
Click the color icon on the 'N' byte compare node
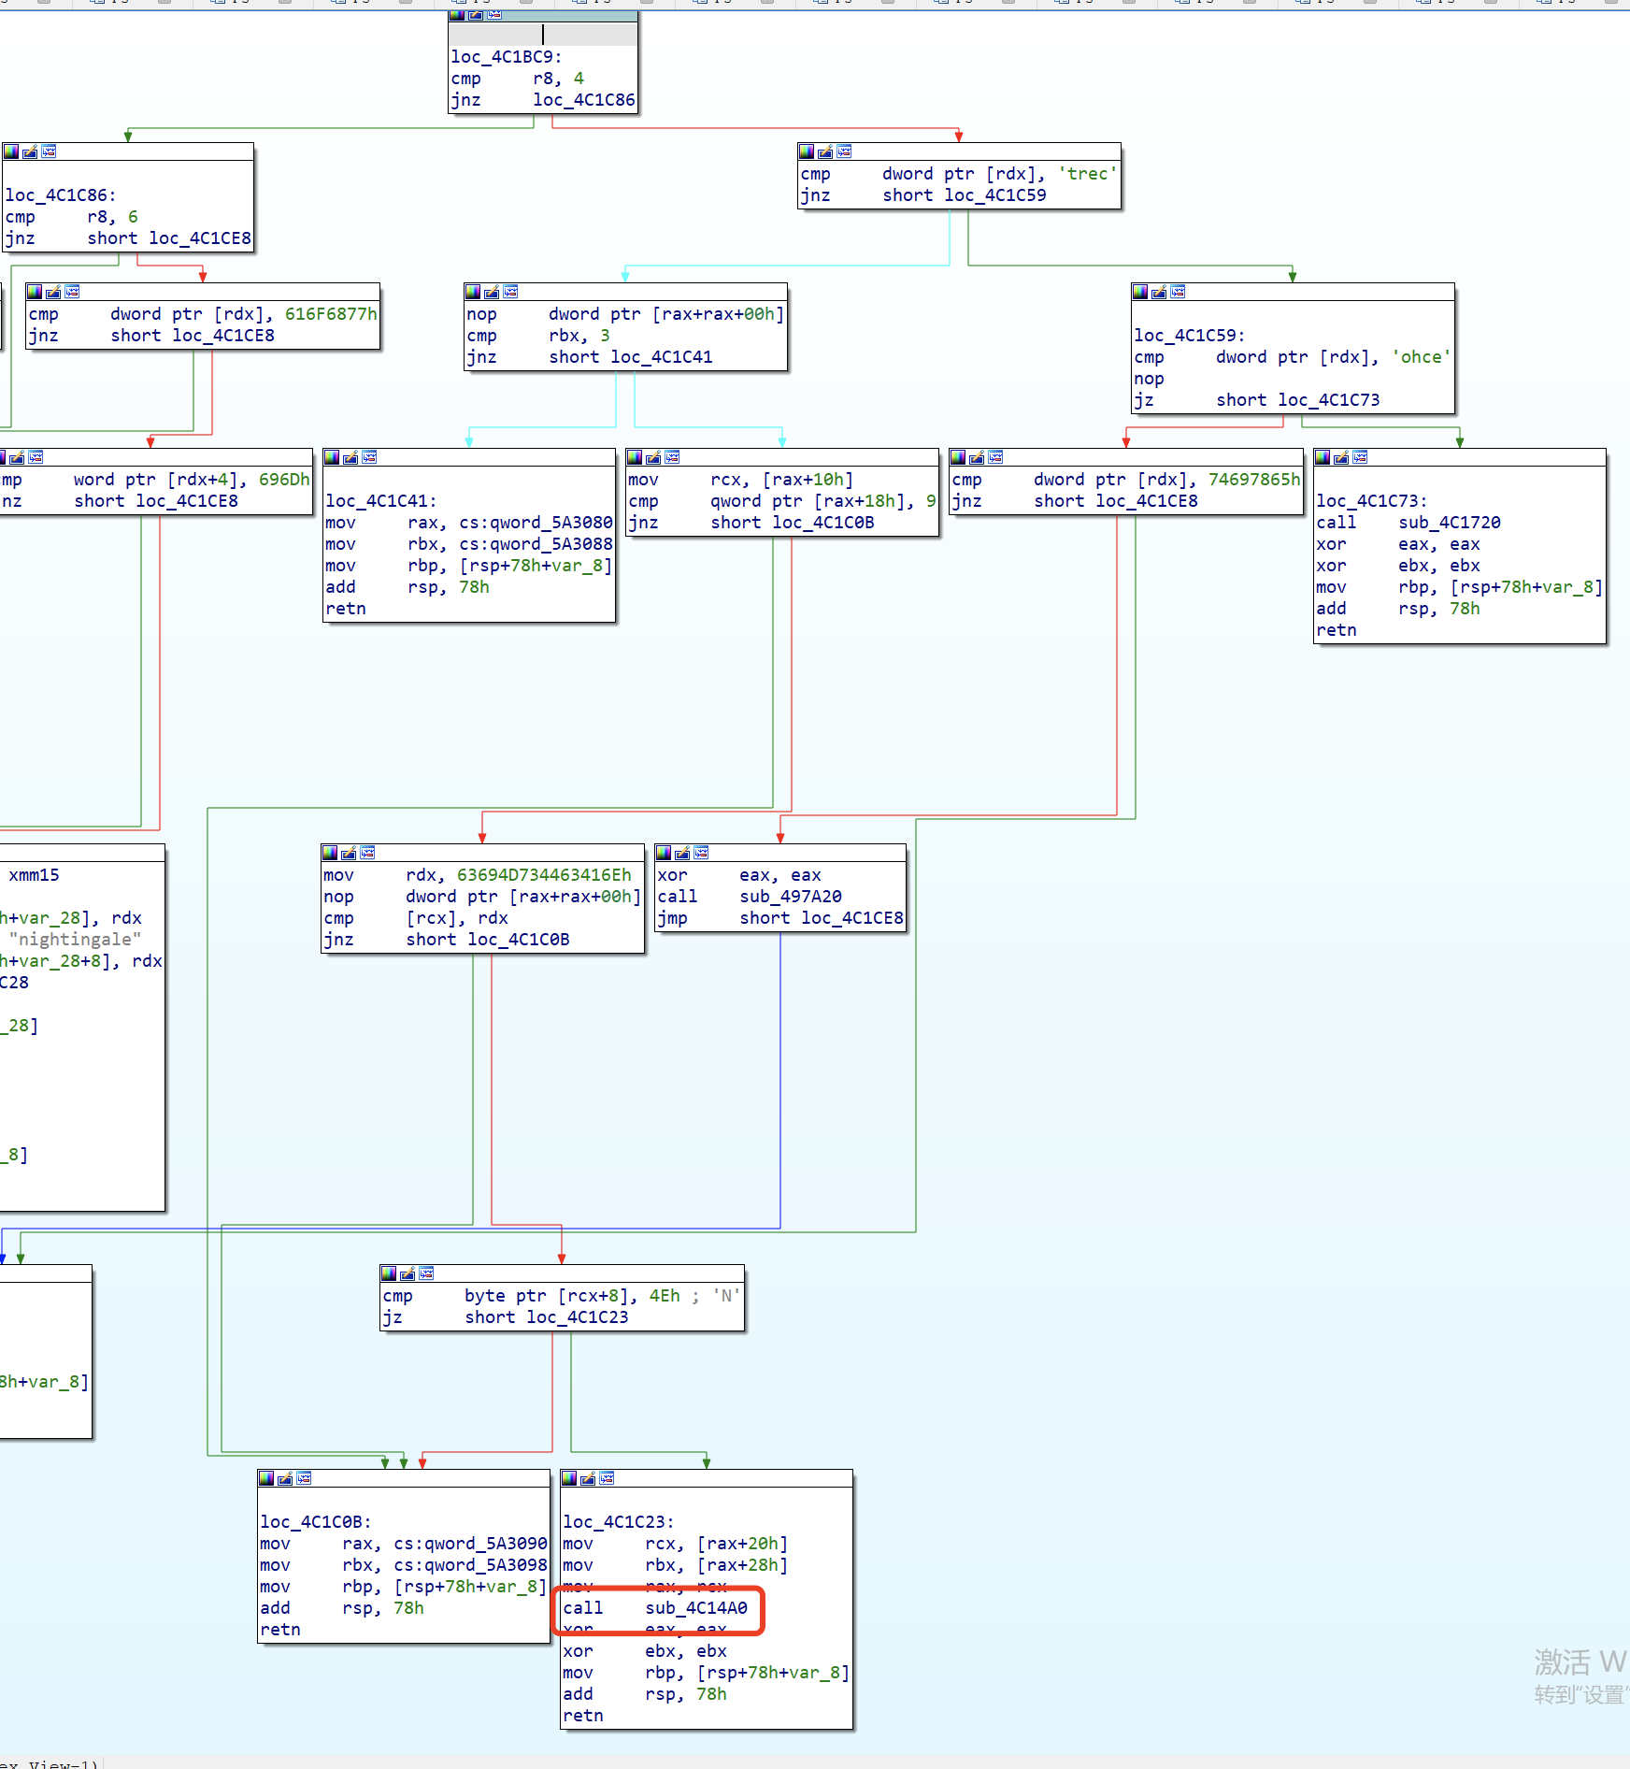[389, 1273]
